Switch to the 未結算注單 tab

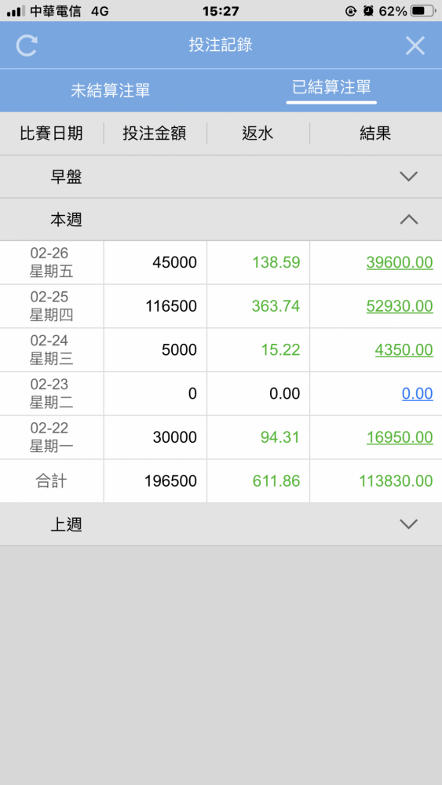[x=110, y=90]
